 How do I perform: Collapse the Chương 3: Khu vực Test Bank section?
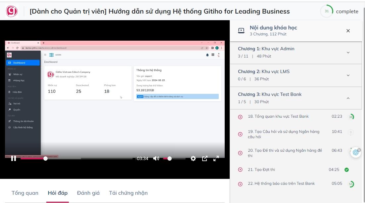pyautogui.click(x=348, y=98)
